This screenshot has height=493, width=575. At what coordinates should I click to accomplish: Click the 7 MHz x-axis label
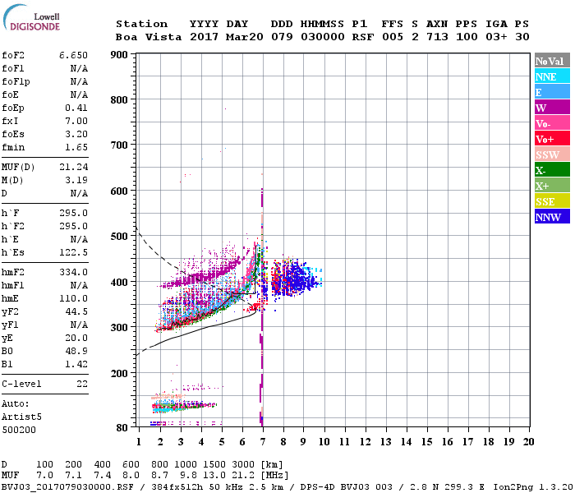click(263, 442)
